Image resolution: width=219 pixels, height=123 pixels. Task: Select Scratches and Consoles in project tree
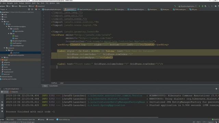(x=8, y=79)
